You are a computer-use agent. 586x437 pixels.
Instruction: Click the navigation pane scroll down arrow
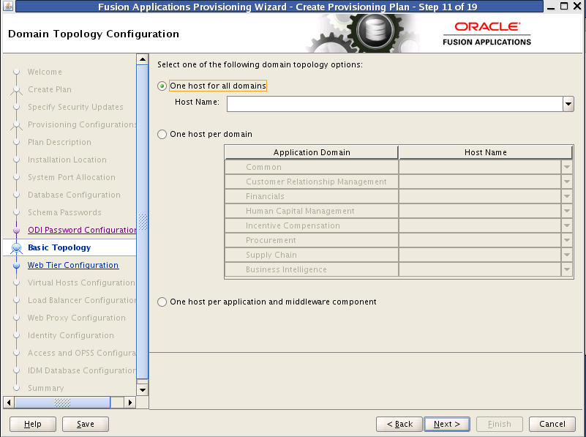(x=143, y=390)
